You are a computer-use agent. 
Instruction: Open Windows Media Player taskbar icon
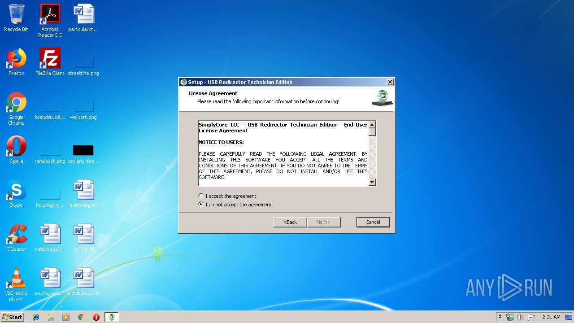pos(66,317)
